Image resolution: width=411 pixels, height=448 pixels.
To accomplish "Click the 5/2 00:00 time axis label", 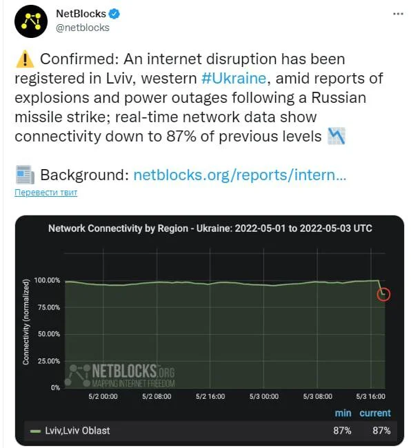I will (103, 396).
